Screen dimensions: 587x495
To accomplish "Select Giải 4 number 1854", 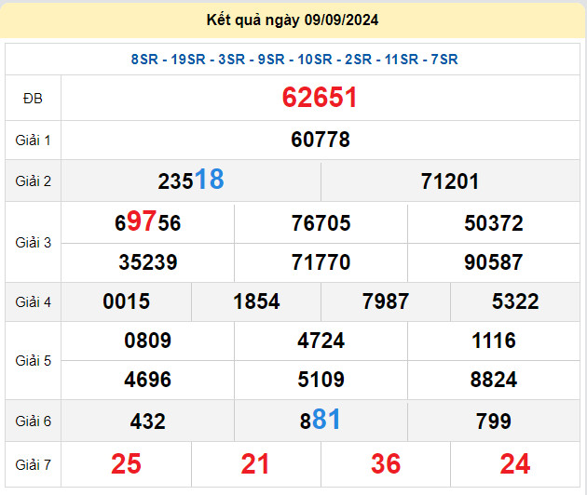I will (256, 301).
